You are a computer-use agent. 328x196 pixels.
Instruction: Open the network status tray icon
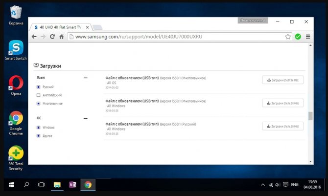(270, 185)
